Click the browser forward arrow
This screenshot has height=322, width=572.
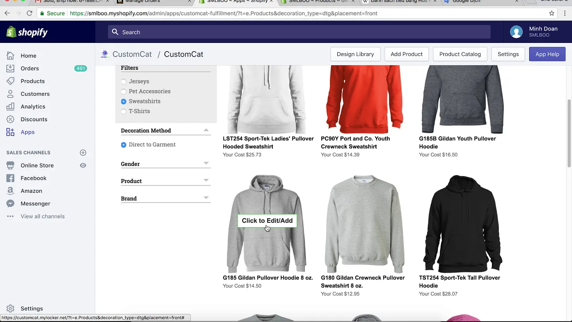pos(18,13)
